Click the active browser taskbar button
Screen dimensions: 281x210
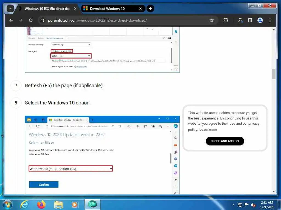92,205
